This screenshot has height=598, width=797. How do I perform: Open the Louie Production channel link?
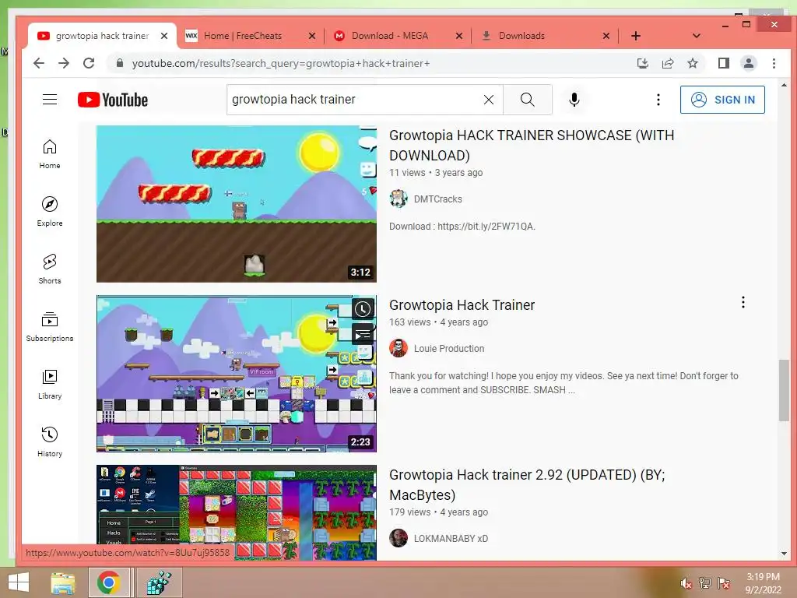(x=449, y=348)
